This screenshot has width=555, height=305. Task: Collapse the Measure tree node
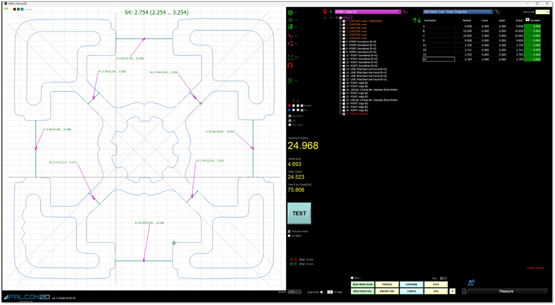(x=337, y=18)
